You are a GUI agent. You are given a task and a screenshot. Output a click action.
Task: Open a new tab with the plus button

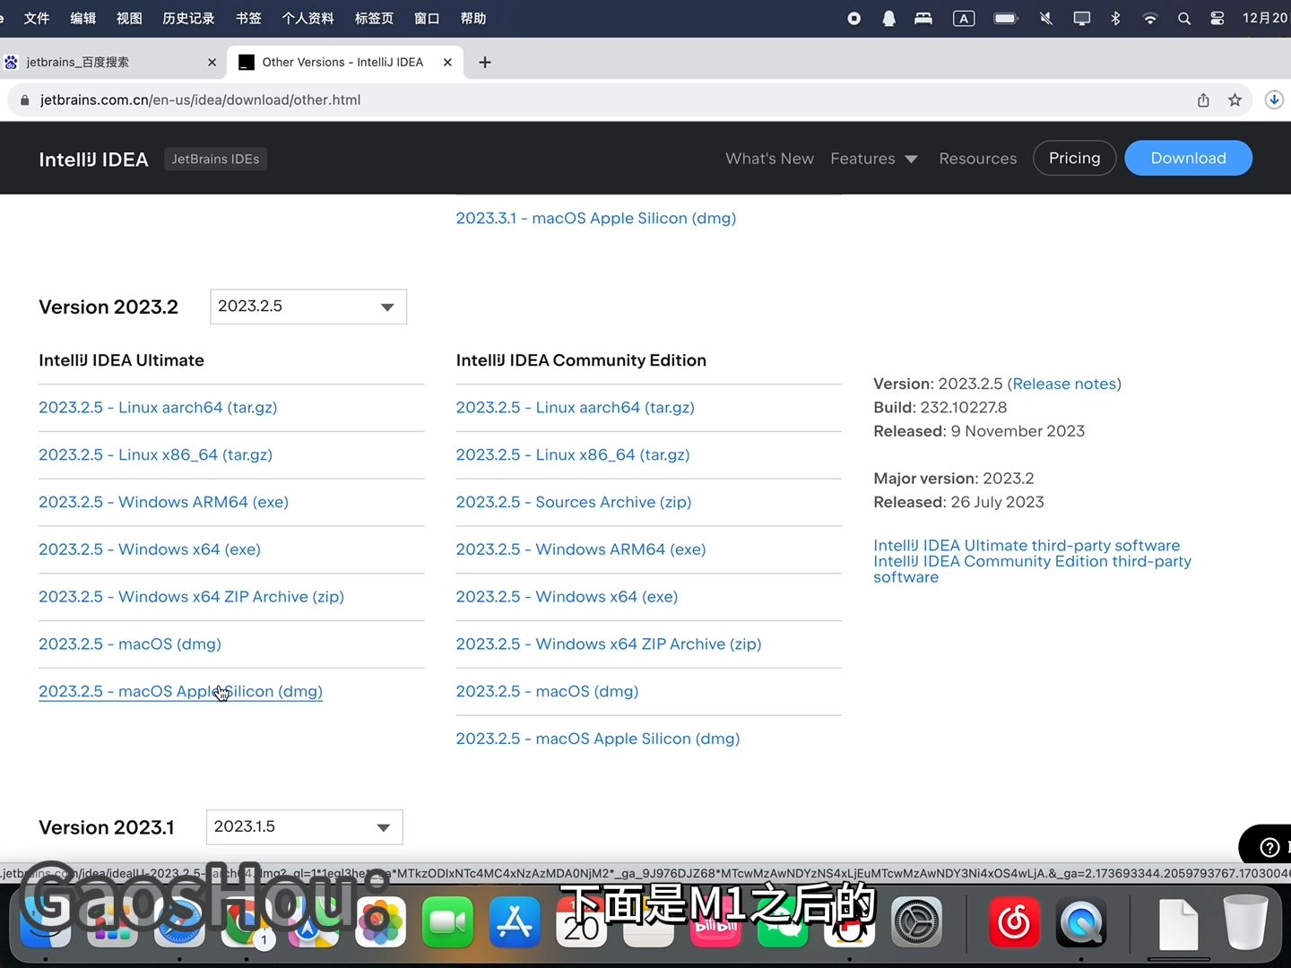click(x=485, y=62)
